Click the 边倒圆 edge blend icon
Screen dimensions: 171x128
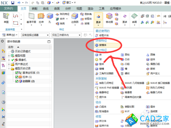[x=75, y=16]
